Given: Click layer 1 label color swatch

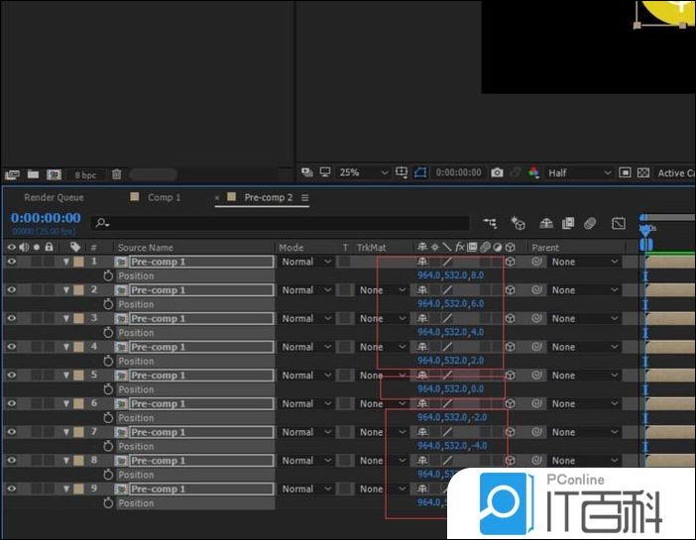Looking at the screenshot, I should pos(78,262).
